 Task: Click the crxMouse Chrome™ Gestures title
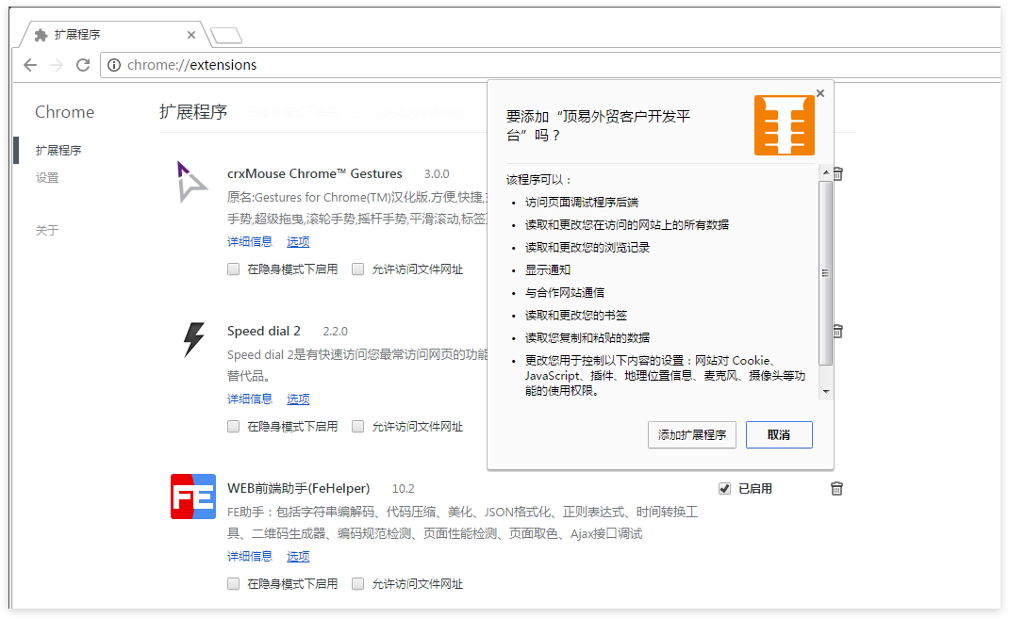315,173
